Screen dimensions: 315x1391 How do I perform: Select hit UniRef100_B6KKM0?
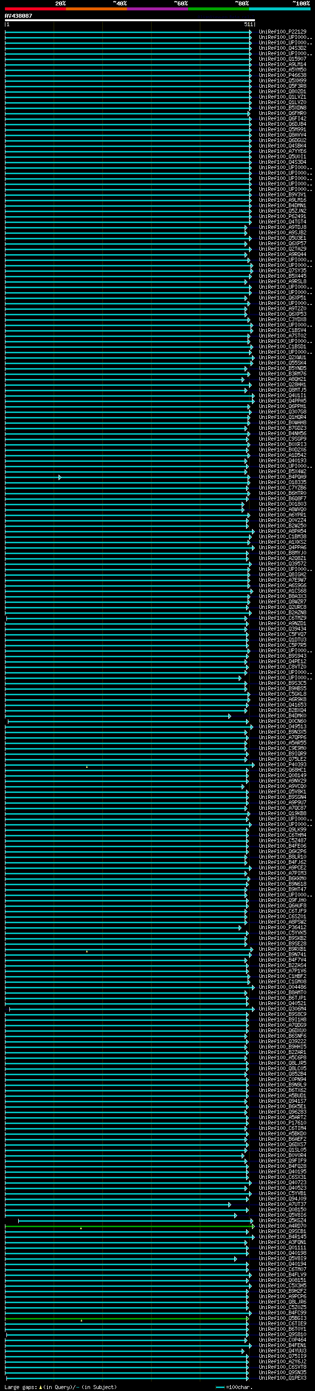(282, 878)
